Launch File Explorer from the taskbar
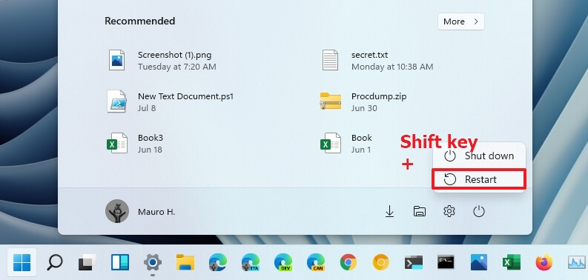Viewport: 588px width, 280px height. click(185, 262)
